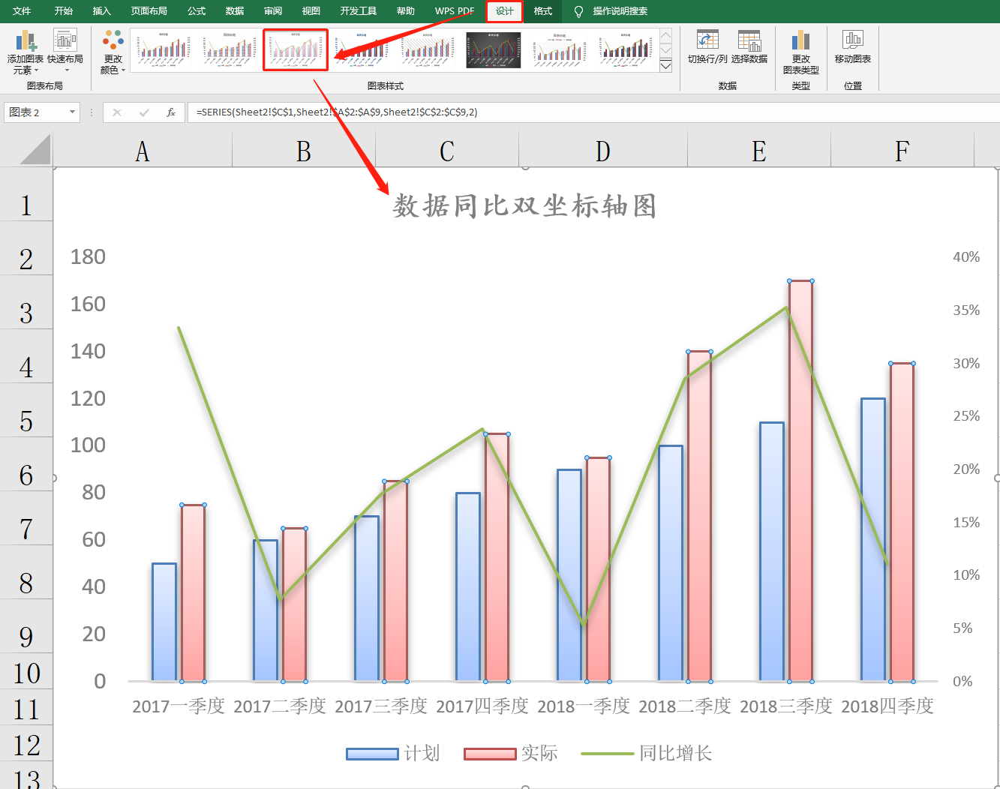Screen dimensions: 1000x789
Task: Select the seventh chart style thumbnail
Action: (560, 50)
